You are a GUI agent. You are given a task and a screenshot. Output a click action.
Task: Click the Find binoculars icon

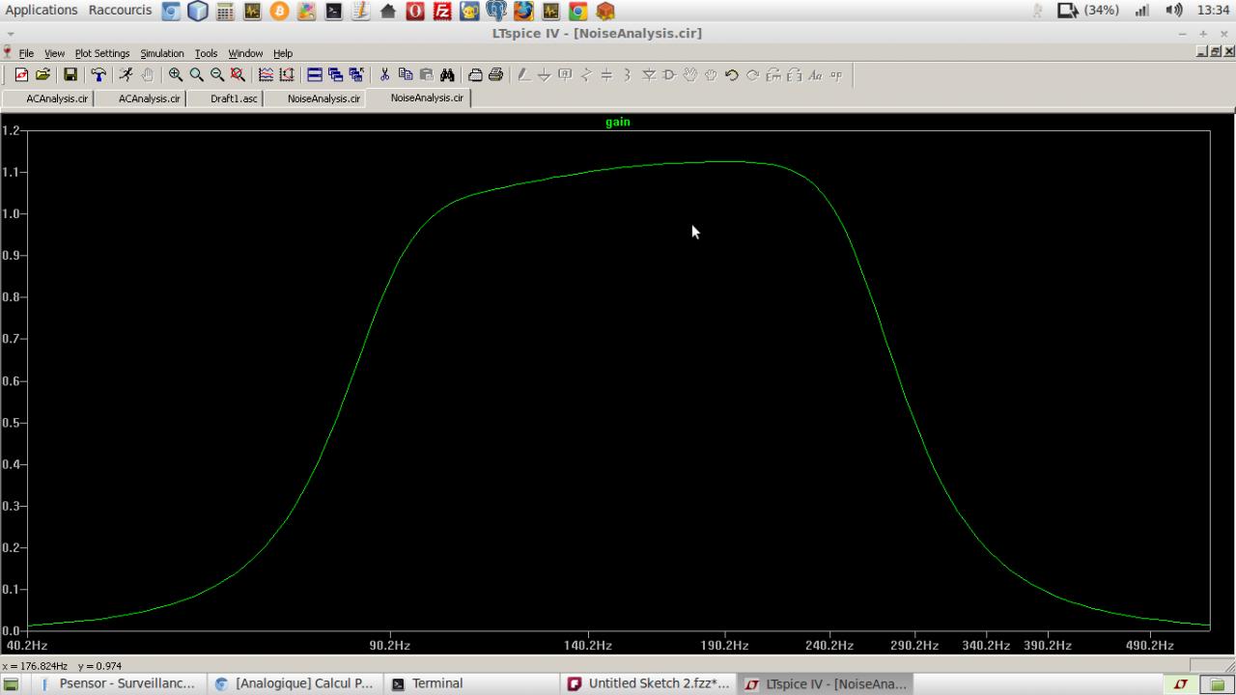click(x=447, y=74)
